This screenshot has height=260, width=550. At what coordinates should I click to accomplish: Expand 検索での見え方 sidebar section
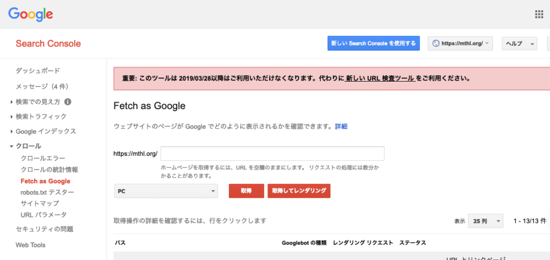click(38, 102)
